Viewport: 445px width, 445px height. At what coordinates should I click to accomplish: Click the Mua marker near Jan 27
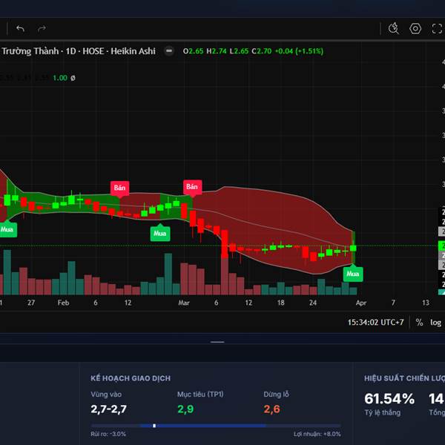[7, 228]
